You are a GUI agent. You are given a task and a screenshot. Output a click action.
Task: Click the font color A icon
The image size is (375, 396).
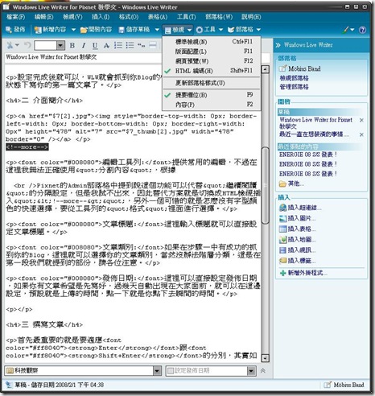tap(106, 46)
